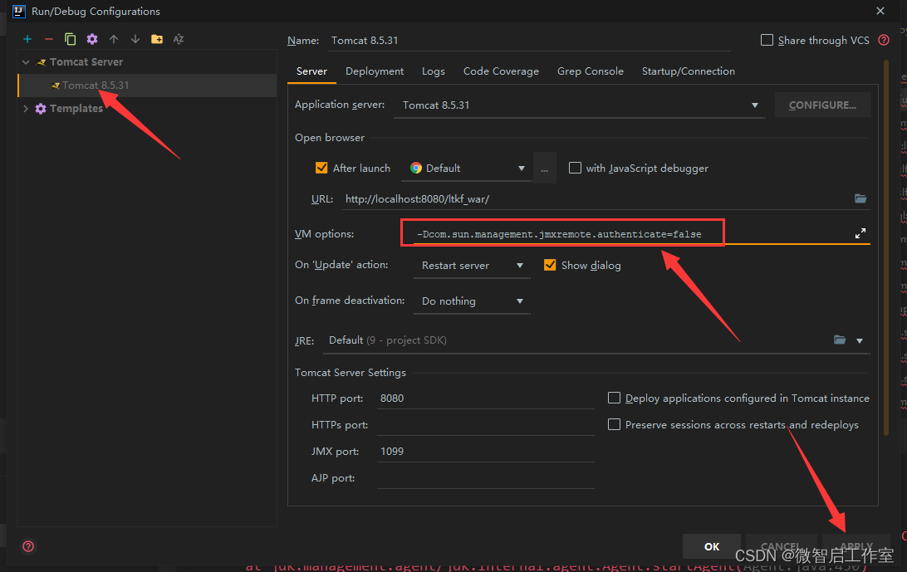The image size is (907, 572).
Task: Switch to the Logs tab
Action: tap(434, 71)
